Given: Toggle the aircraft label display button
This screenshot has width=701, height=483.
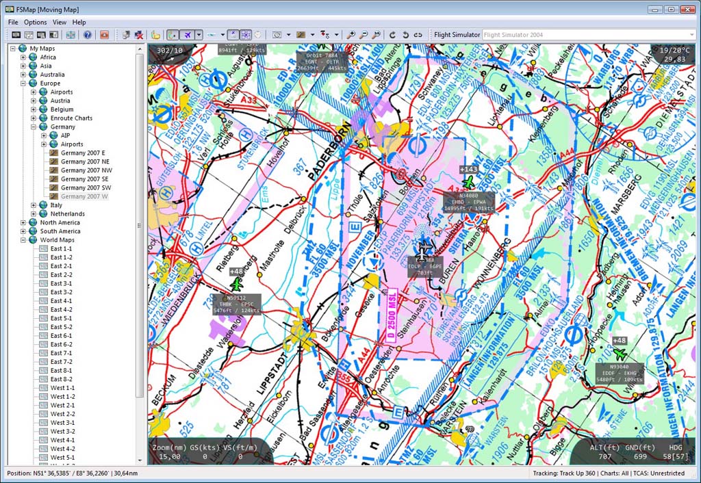Looking at the screenshot, I should click(x=233, y=35).
